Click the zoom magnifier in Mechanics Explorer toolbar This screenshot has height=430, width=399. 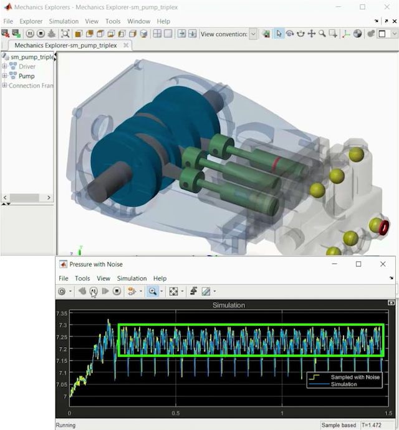coord(322,34)
